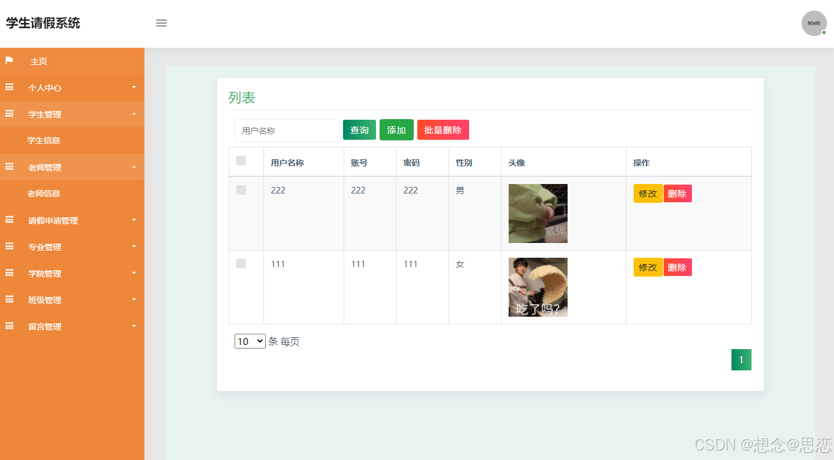Click the grid icon beside 留言管理
Viewport: 834px width, 460px height.
(9, 326)
